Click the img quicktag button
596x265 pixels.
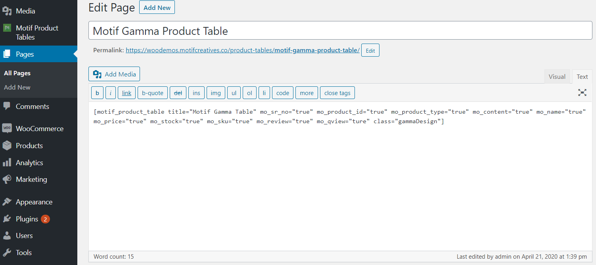pyautogui.click(x=216, y=93)
